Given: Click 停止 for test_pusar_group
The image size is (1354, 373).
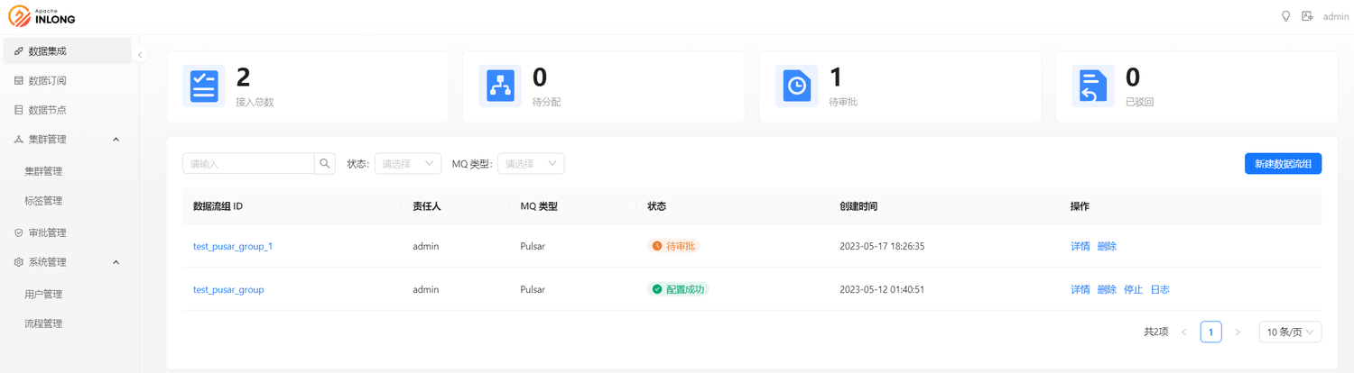Looking at the screenshot, I should click(x=1133, y=290).
